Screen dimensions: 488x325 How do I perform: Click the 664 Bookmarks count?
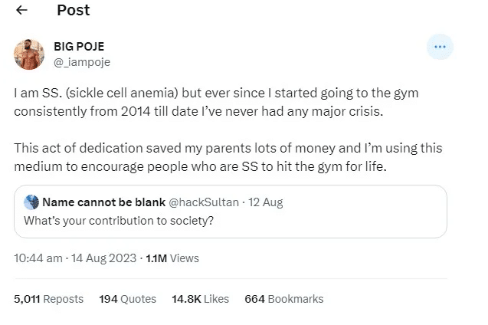(283, 299)
